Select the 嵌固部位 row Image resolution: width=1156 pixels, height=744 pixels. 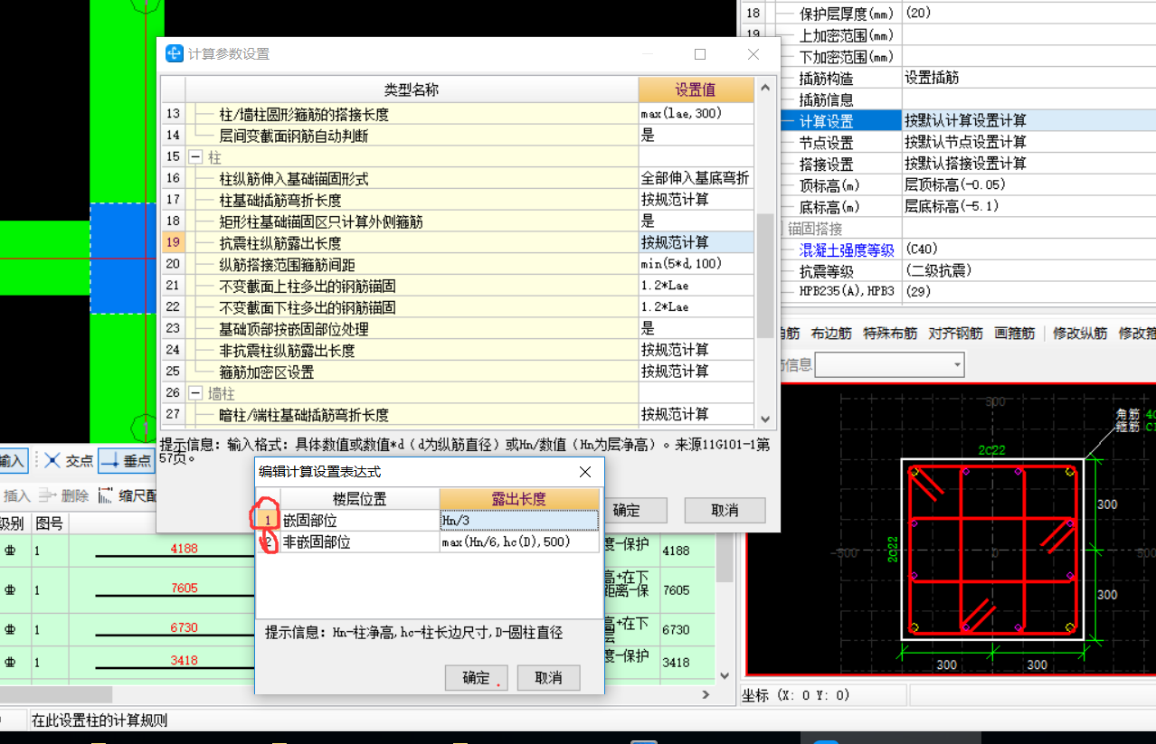pos(359,521)
